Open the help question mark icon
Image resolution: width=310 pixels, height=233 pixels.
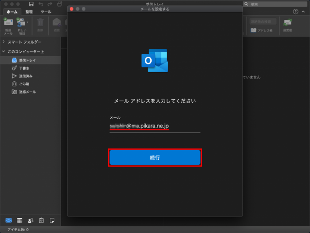[295, 11]
